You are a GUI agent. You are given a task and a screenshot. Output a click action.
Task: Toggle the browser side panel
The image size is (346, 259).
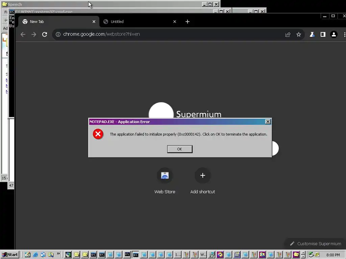(323, 35)
